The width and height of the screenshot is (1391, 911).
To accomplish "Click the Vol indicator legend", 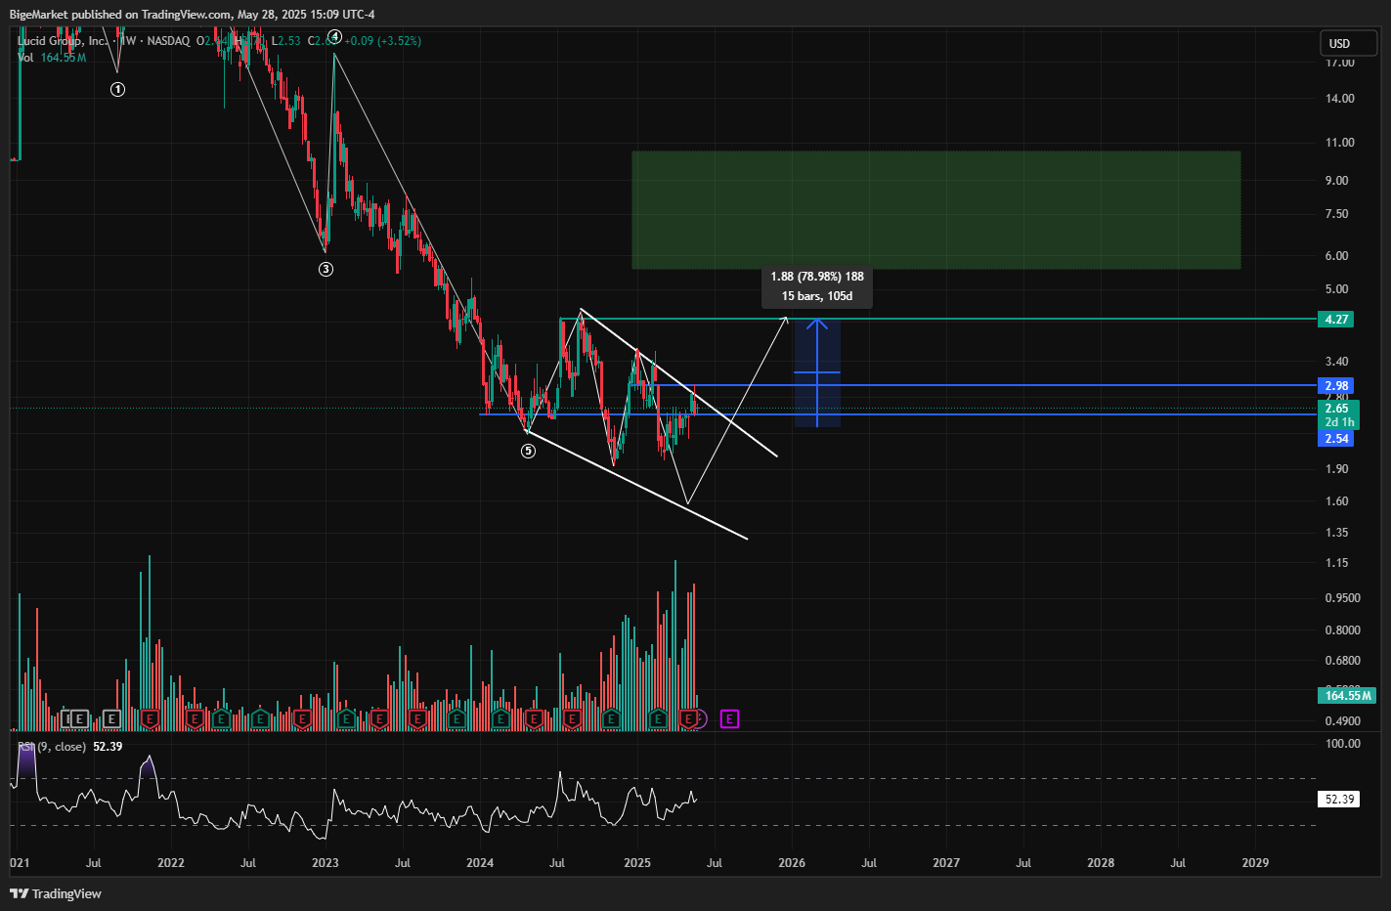I will (x=25, y=58).
